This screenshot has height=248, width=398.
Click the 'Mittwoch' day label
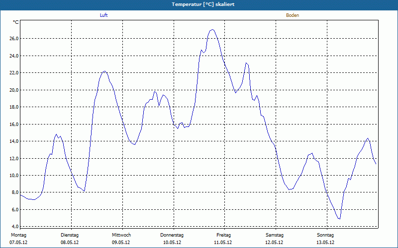pos(121,235)
